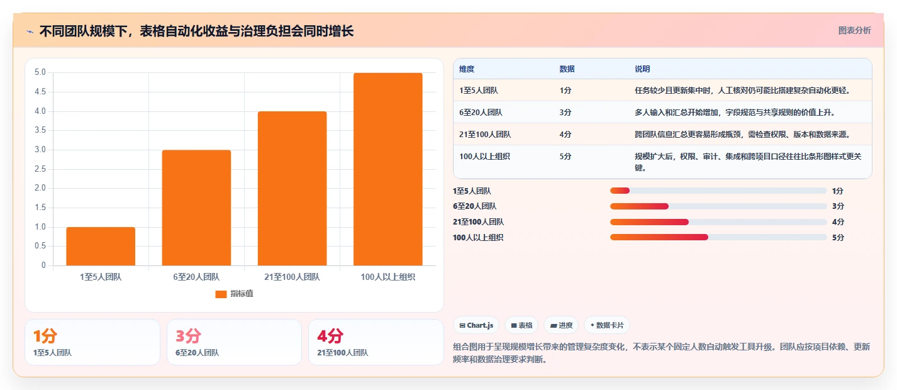Screen dimensions: 897x390
Task: Click the 2.5 y-axis tick label
Action: 40,169
